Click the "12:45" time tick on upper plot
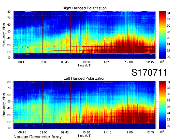Viewport: 173px width, 140px height. coord(150,62)
